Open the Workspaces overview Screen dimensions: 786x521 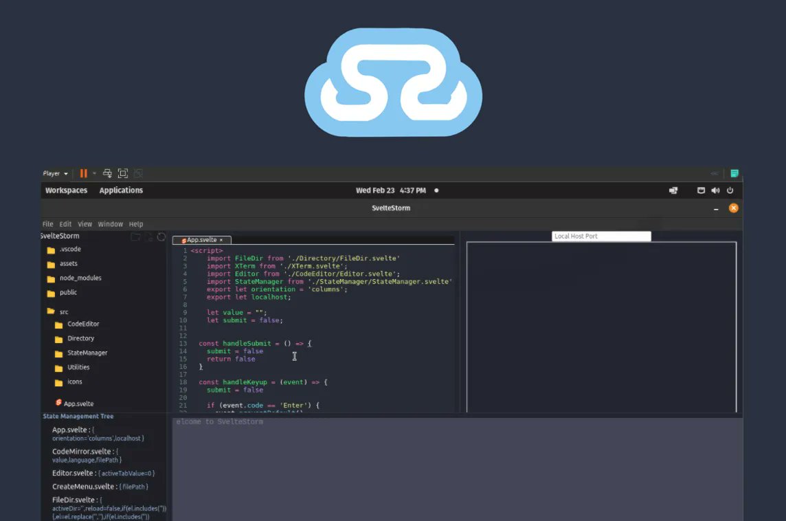pos(66,190)
